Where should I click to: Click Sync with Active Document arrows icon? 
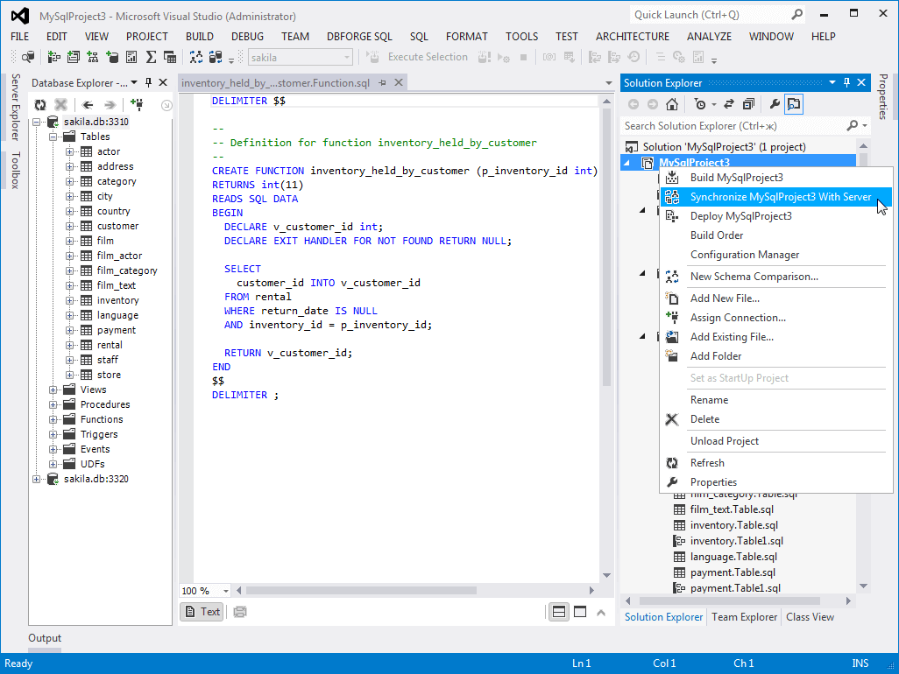[729, 104]
